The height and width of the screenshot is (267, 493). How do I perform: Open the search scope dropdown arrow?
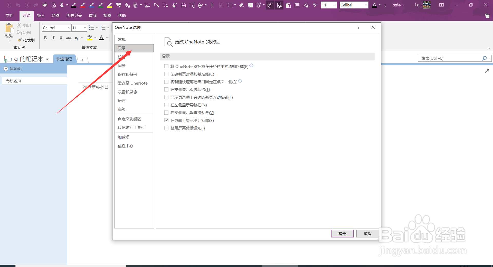pyautogui.click(x=489, y=58)
